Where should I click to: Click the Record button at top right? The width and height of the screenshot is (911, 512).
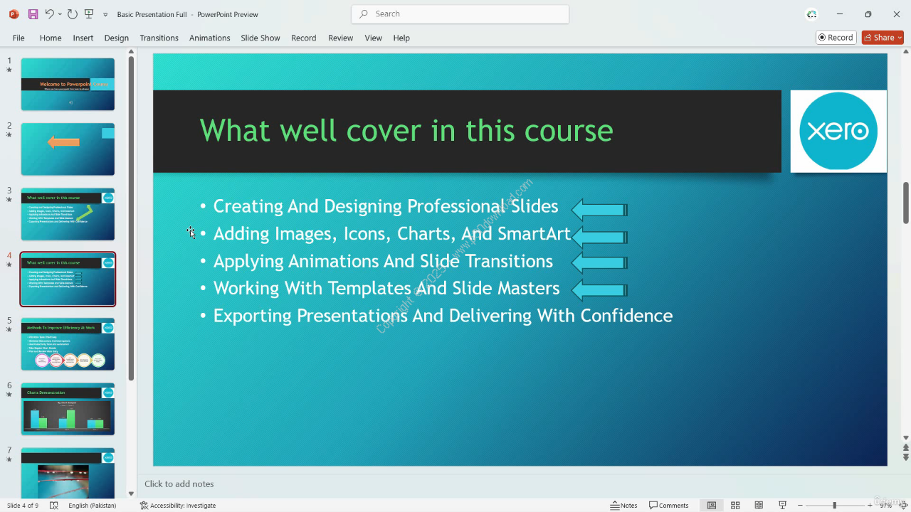click(x=836, y=38)
